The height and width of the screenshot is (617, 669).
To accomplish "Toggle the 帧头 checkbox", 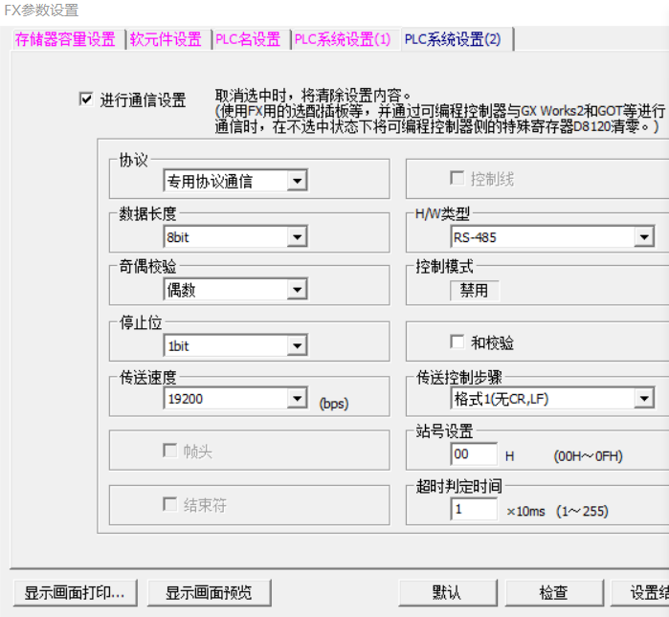I will (170, 451).
